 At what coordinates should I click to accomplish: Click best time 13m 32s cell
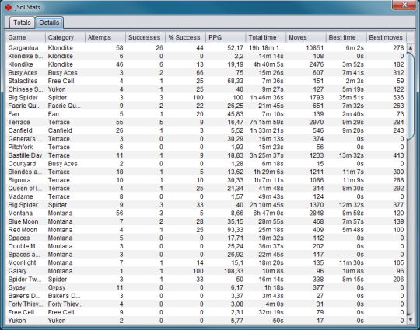pyautogui.click(x=346, y=155)
